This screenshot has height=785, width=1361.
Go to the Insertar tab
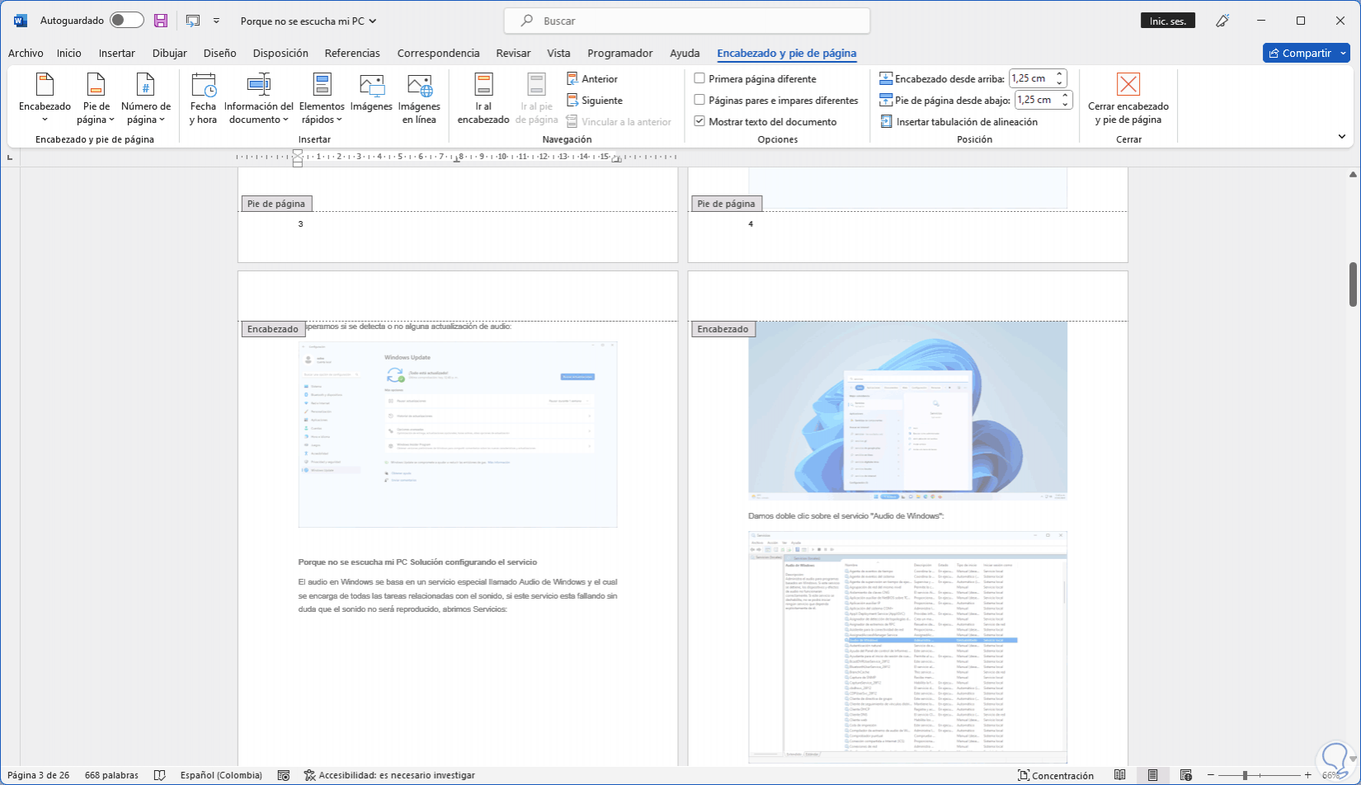click(x=117, y=54)
